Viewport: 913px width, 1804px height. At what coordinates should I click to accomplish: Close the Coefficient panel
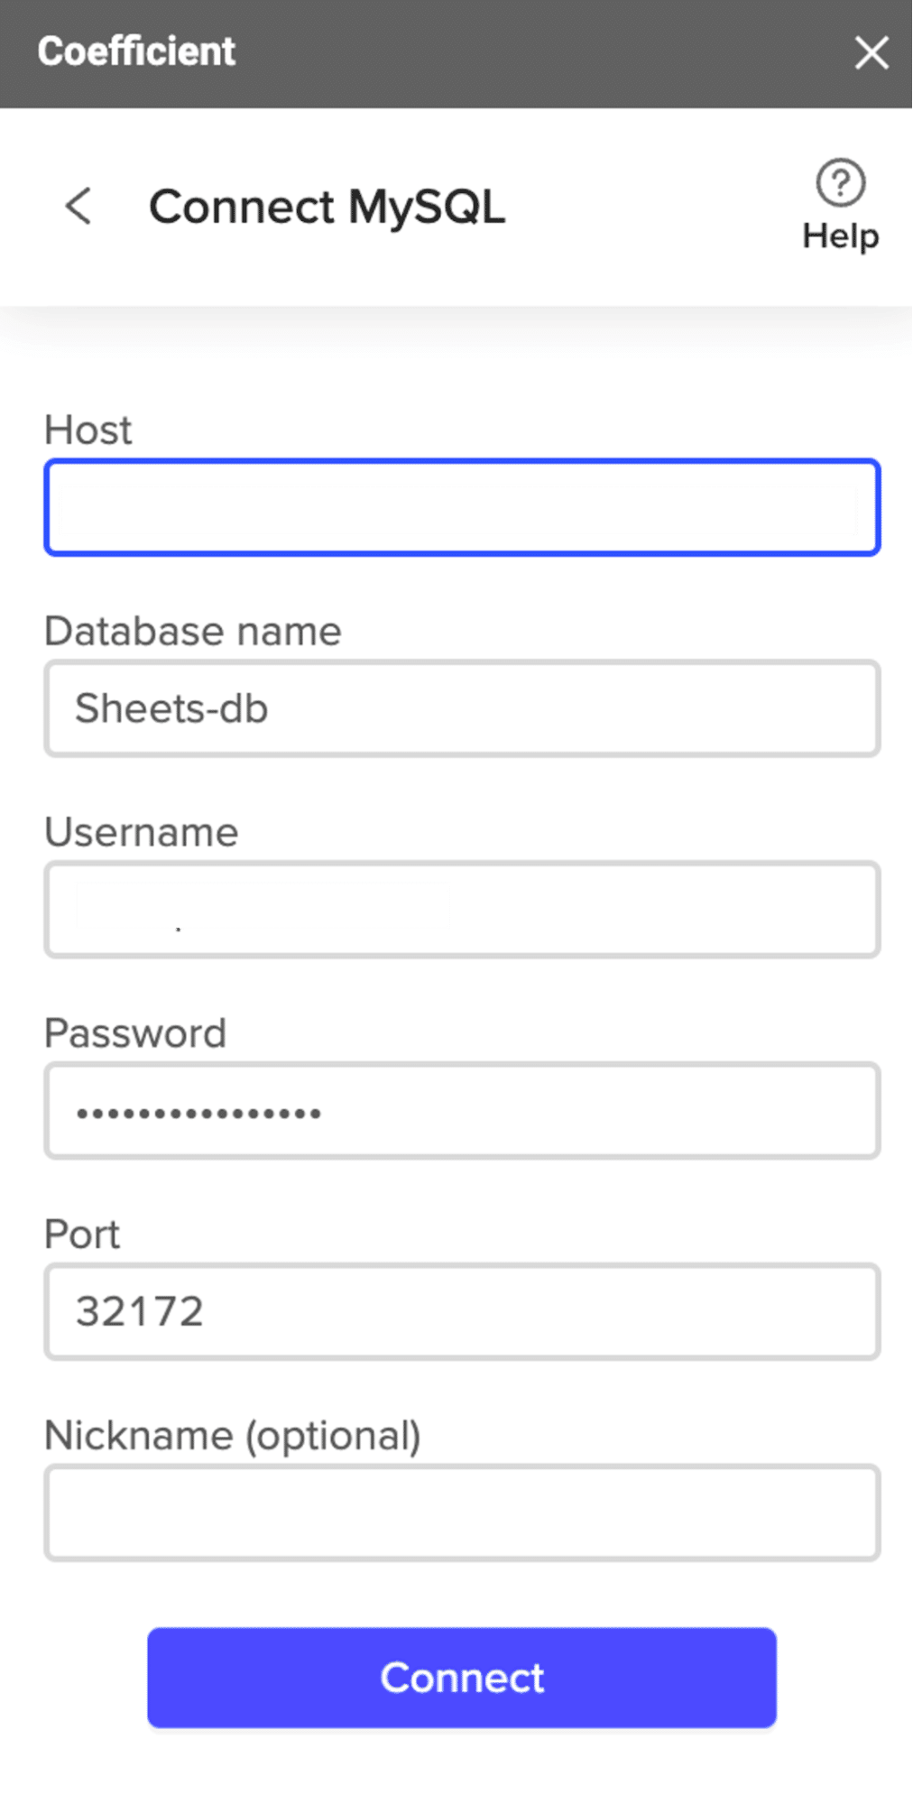coord(871,52)
